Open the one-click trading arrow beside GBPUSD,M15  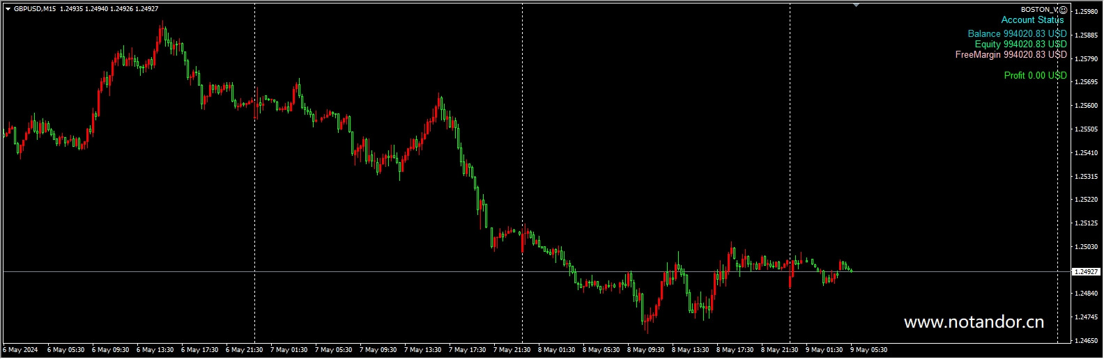(x=8, y=9)
